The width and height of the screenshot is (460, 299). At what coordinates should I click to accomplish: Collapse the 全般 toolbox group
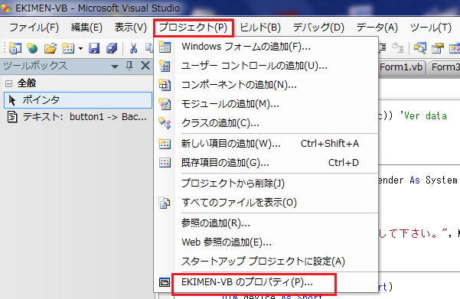(8, 83)
